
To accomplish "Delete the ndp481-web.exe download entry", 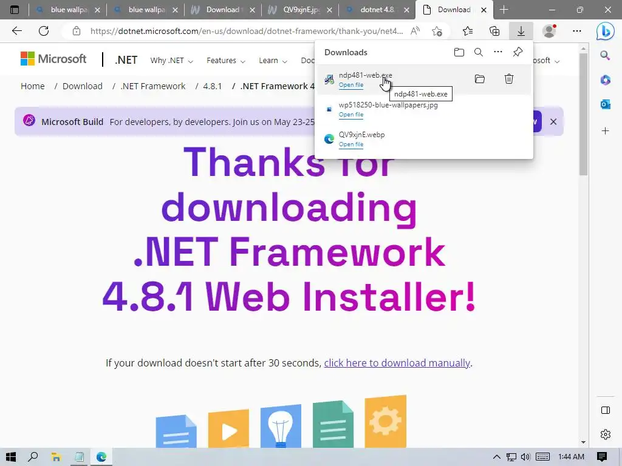I will pos(509,79).
